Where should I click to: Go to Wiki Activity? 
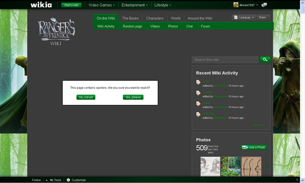click(x=106, y=26)
